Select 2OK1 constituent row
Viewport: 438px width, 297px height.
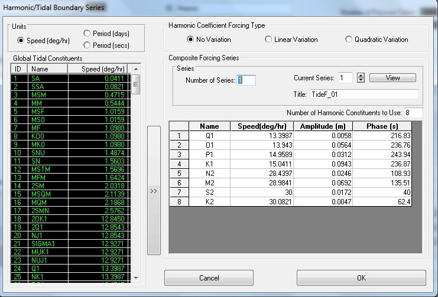coord(70,219)
